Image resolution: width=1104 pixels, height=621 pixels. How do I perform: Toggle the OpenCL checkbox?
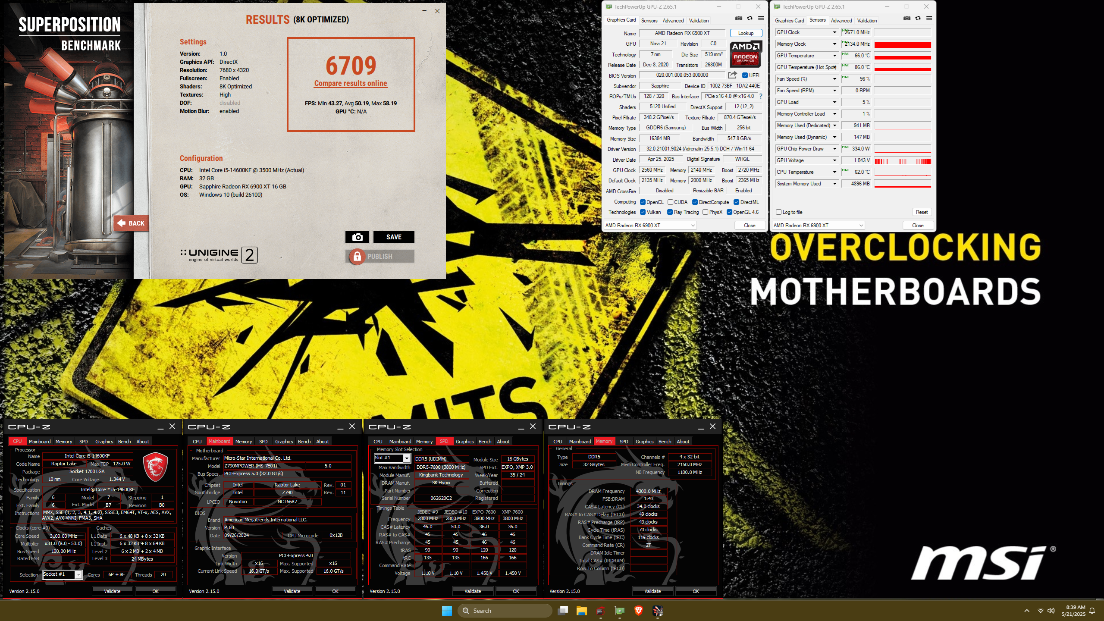(643, 202)
